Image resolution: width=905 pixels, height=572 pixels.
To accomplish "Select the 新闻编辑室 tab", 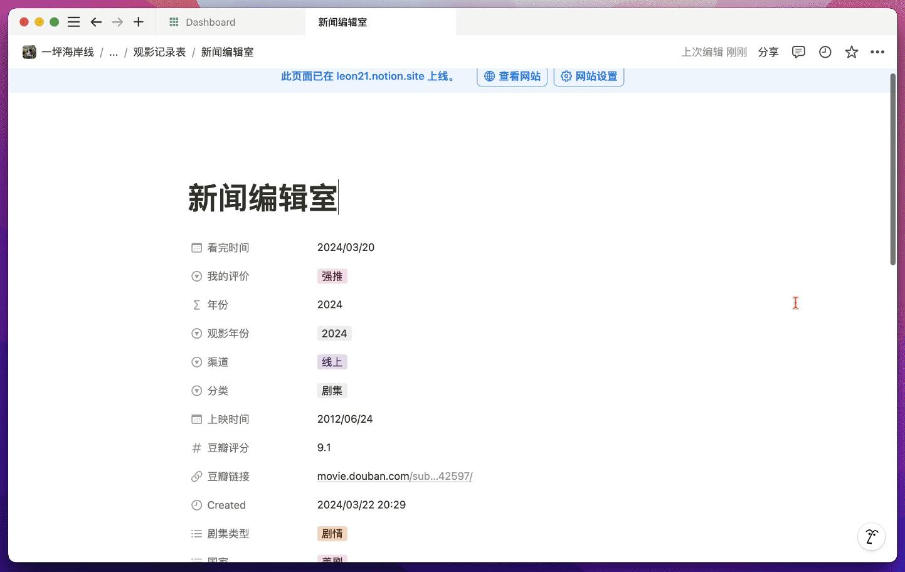I will (x=381, y=22).
